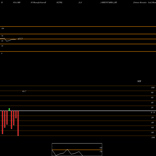Select the longest red bar reaching -100
The width and height of the screenshot is (156, 156).
(18, 123)
